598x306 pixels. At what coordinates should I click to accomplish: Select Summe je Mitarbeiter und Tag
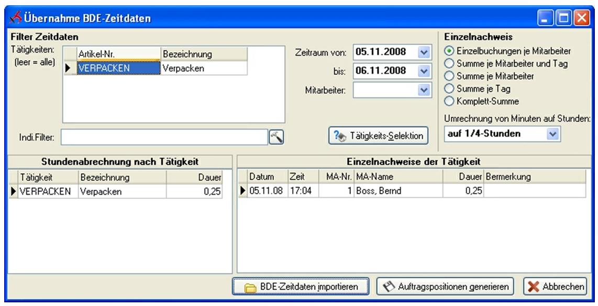(449, 64)
